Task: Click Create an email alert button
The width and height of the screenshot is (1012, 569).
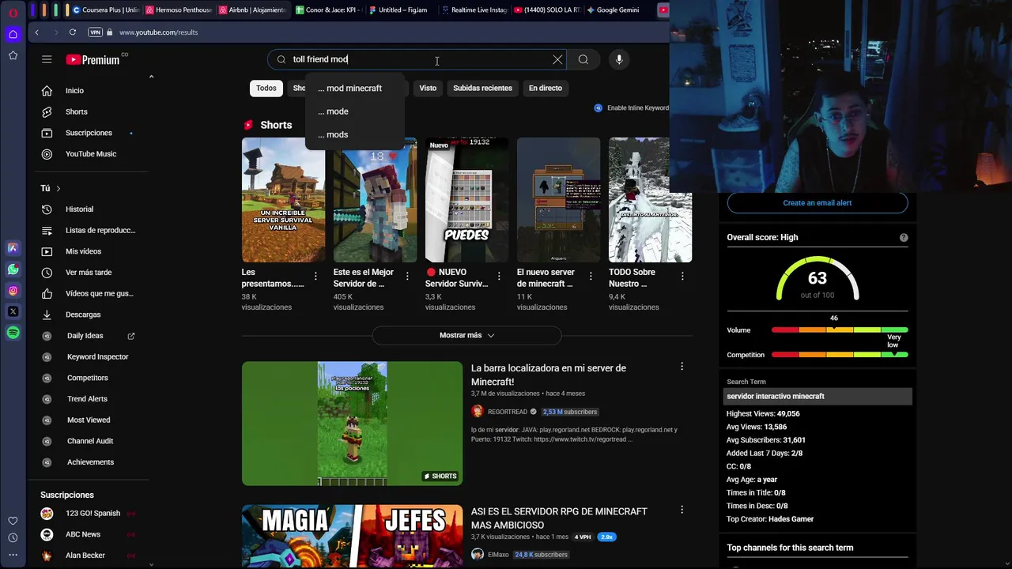Action: click(x=818, y=203)
